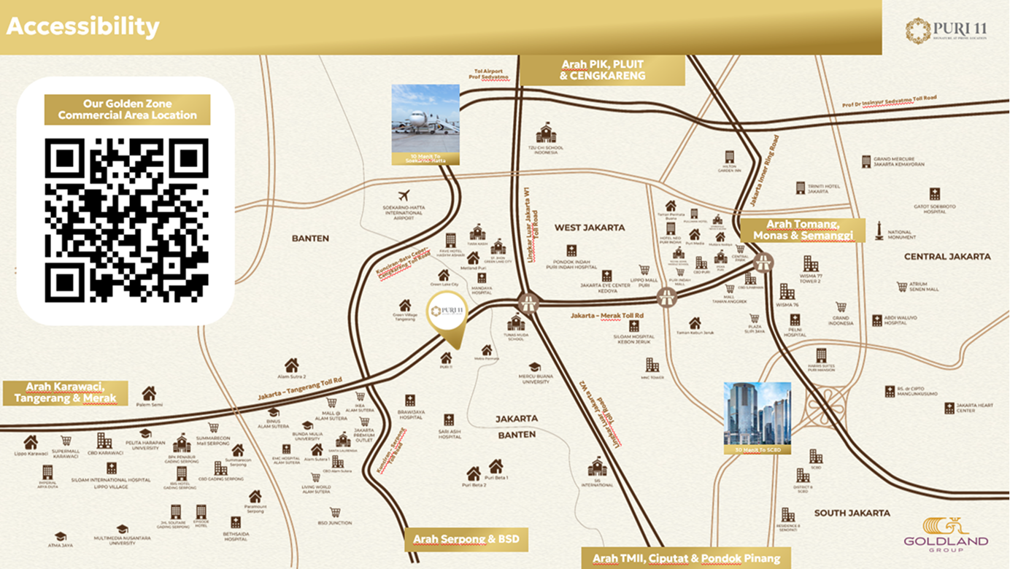Screen dimensions: 1010x569
Task: Click the Goldland Group logo
Action: tap(946, 534)
